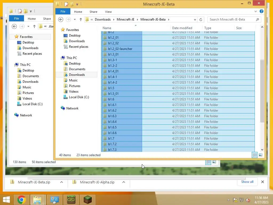Open Recent locations dropdown in front window
Viewport: 273px width, 205px height.
point(75,19)
